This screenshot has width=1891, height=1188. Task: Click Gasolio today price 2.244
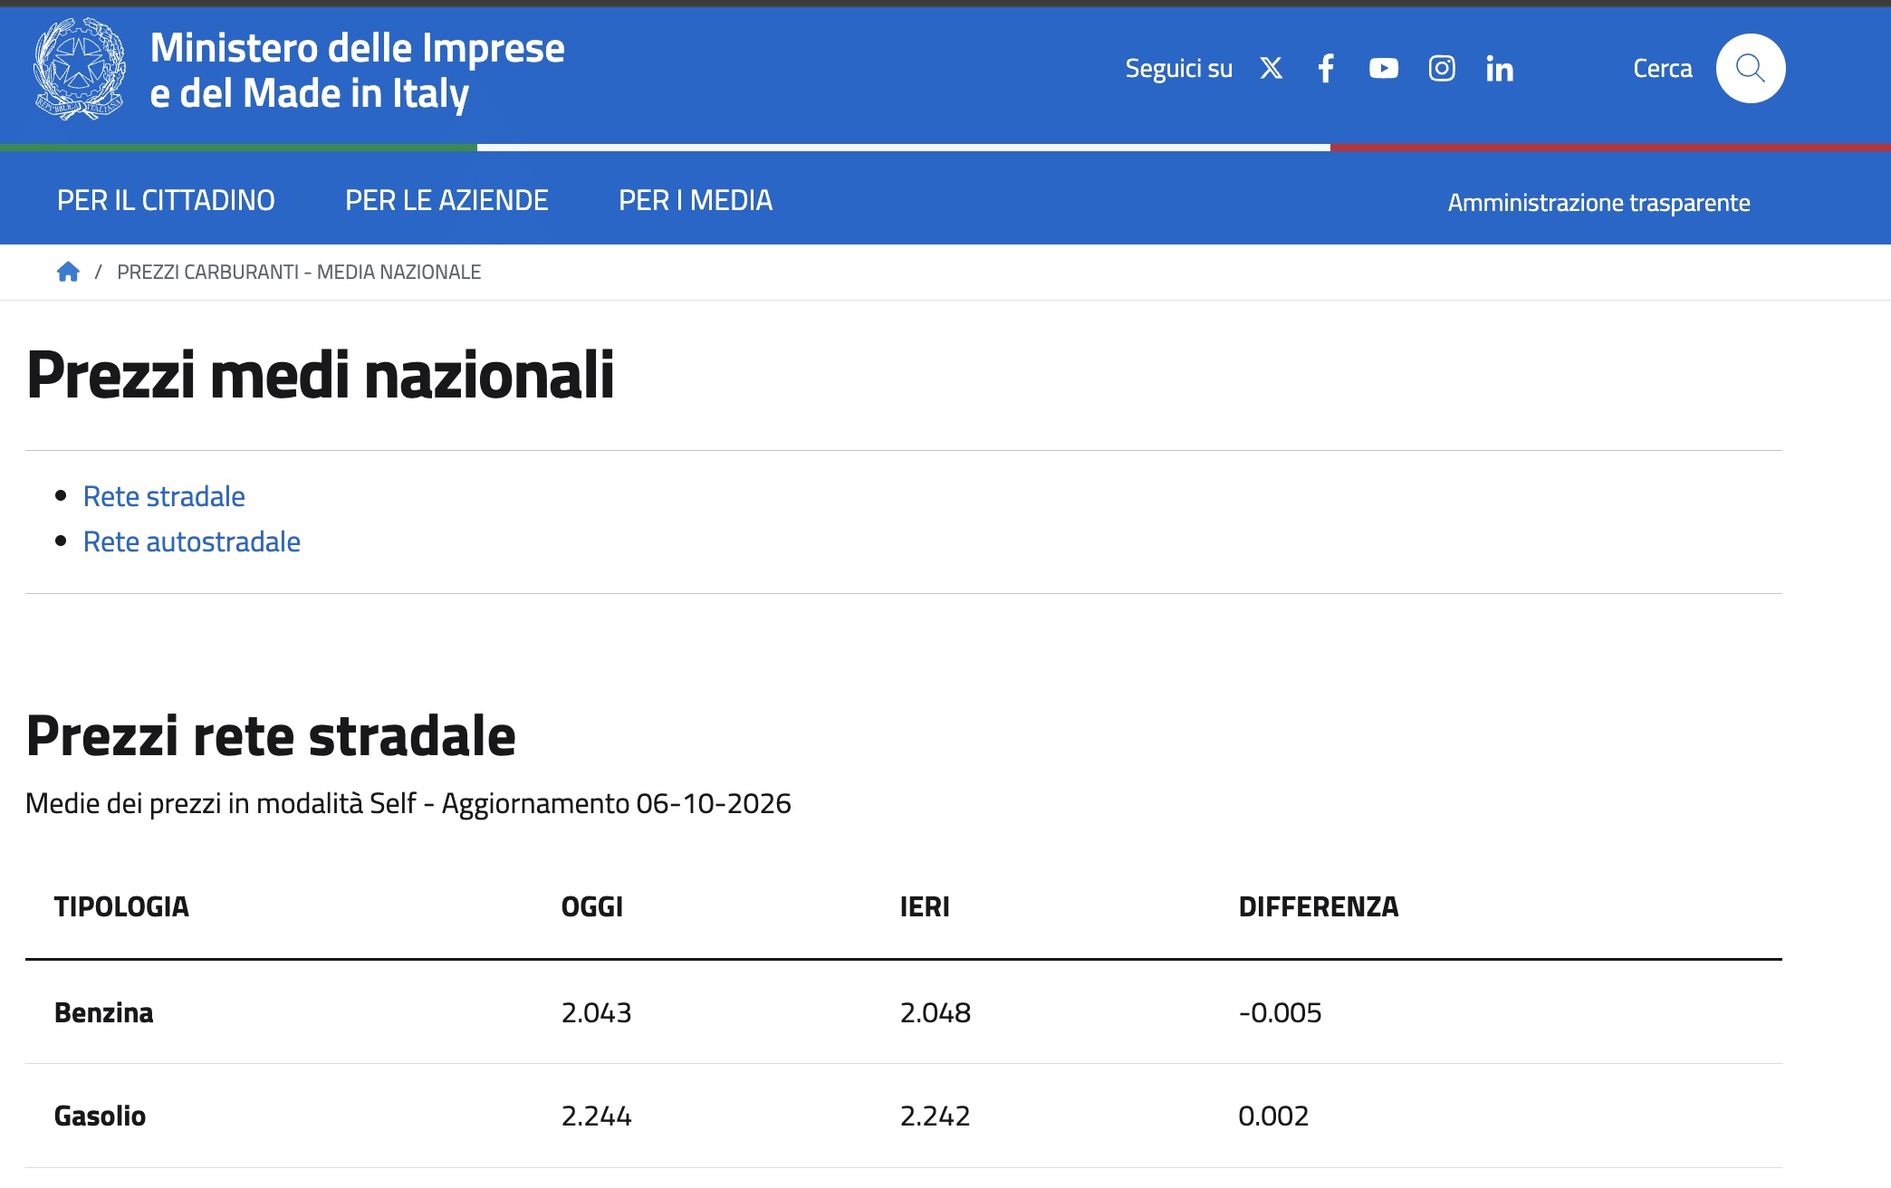596,1116
